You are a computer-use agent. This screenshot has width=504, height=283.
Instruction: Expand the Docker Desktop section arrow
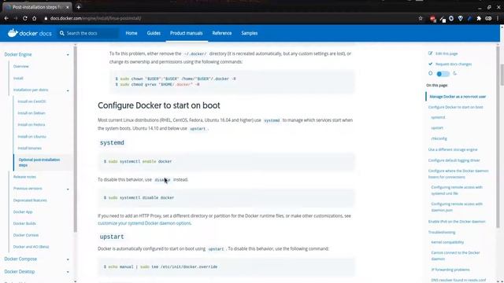[68, 272]
